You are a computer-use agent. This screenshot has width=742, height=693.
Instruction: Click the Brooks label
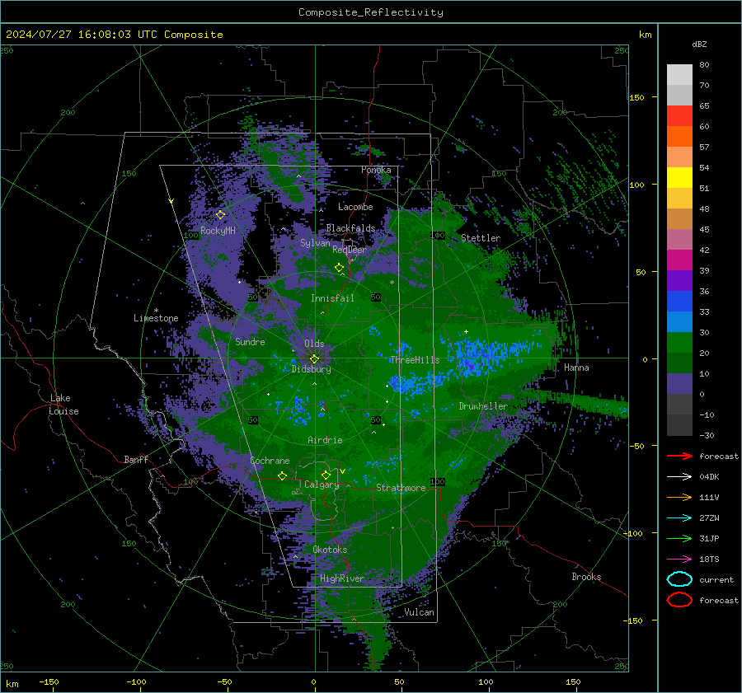click(x=586, y=577)
